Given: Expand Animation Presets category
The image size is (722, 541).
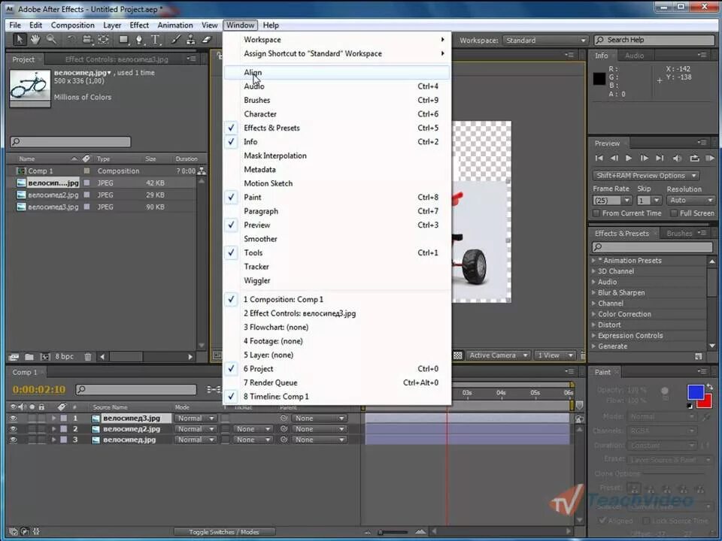Looking at the screenshot, I should click(593, 261).
